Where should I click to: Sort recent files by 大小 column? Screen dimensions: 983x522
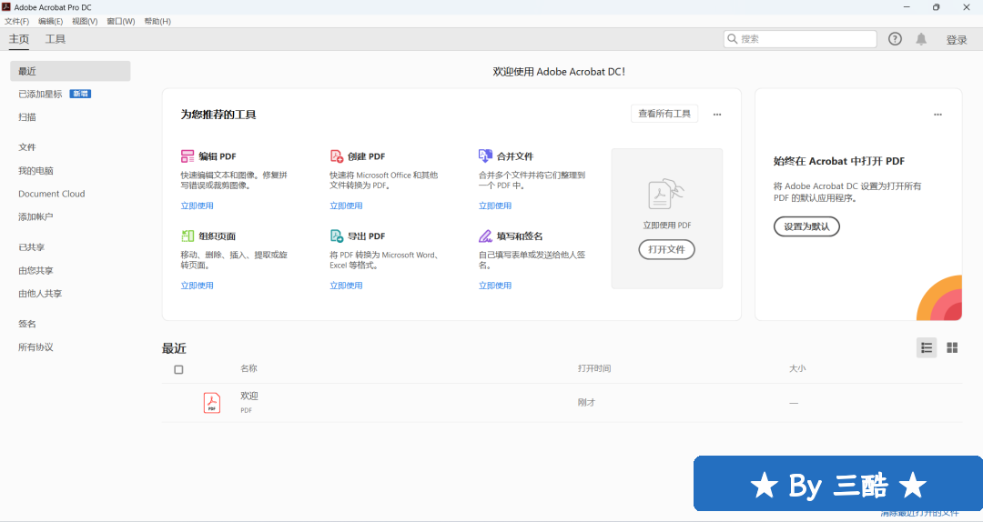pos(797,368)
